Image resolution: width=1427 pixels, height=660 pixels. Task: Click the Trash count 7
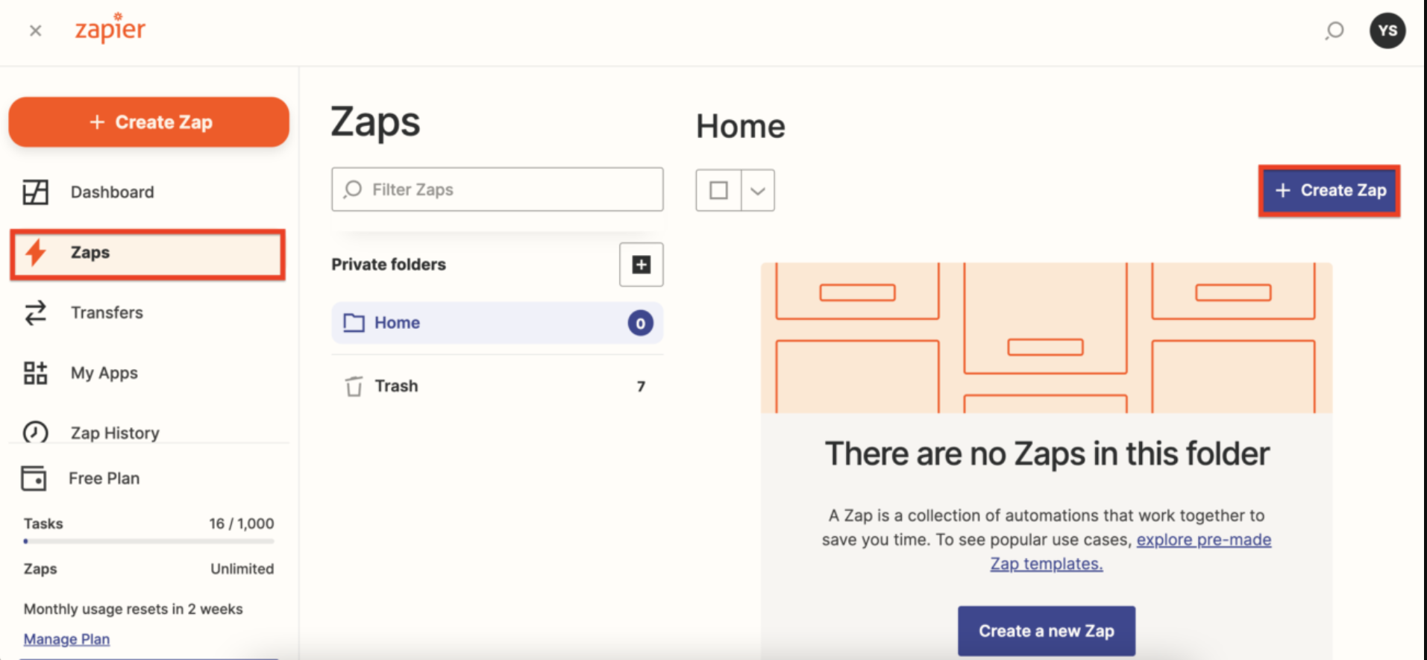tap(641, 386)
